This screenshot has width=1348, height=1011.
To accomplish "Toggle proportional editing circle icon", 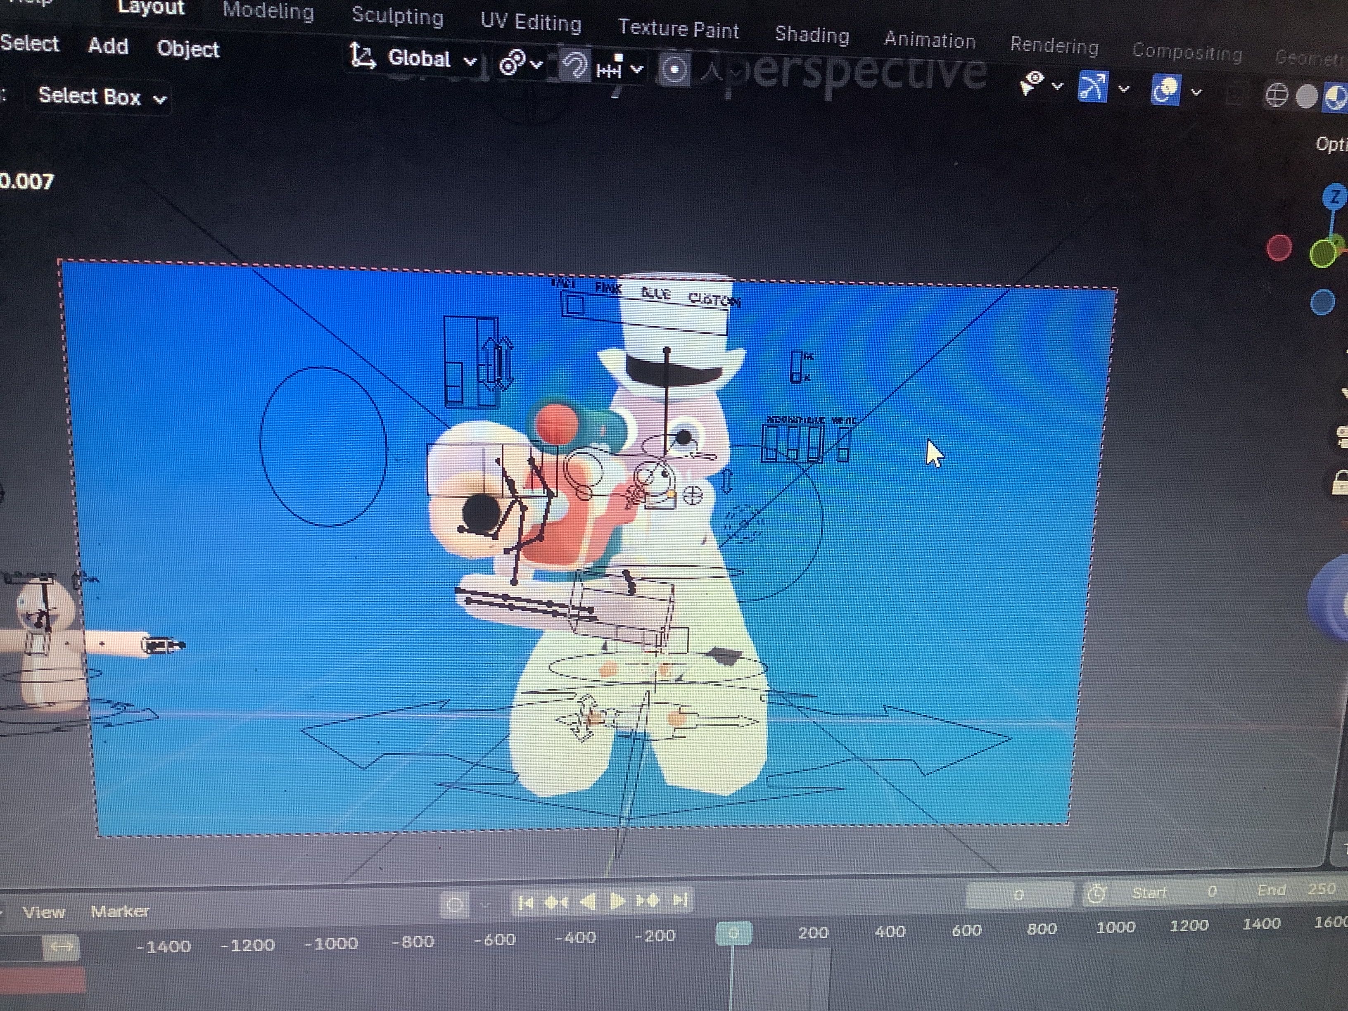I will [674, 70].
